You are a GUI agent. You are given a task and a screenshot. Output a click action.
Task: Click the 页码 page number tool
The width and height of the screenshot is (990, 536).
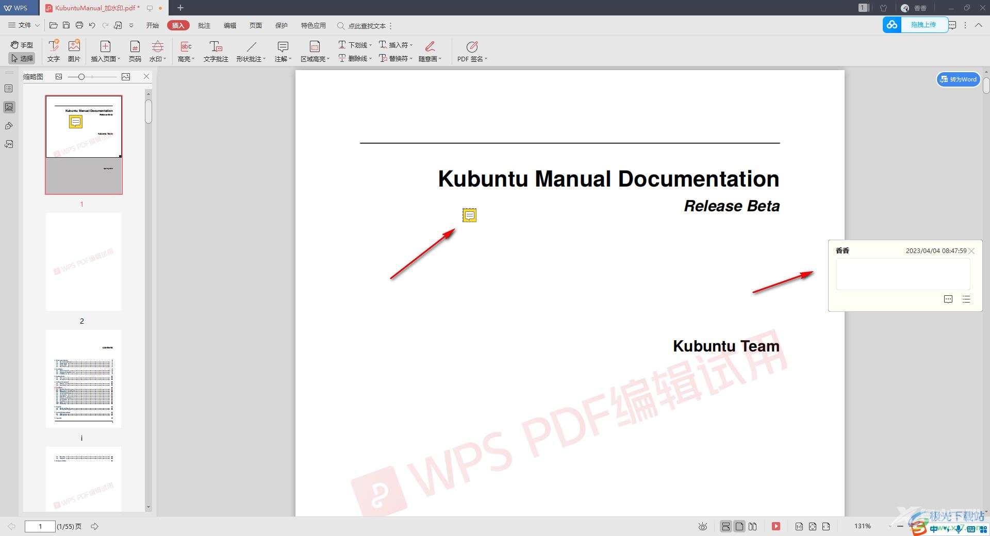[135, 51]
